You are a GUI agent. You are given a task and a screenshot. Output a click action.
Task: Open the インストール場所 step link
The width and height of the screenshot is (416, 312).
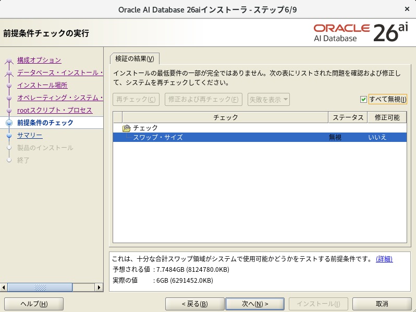42,85
